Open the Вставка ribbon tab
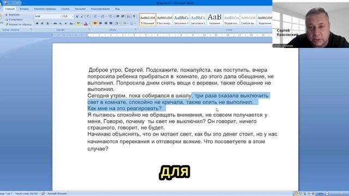349x196 pixels. click(24, 9)
